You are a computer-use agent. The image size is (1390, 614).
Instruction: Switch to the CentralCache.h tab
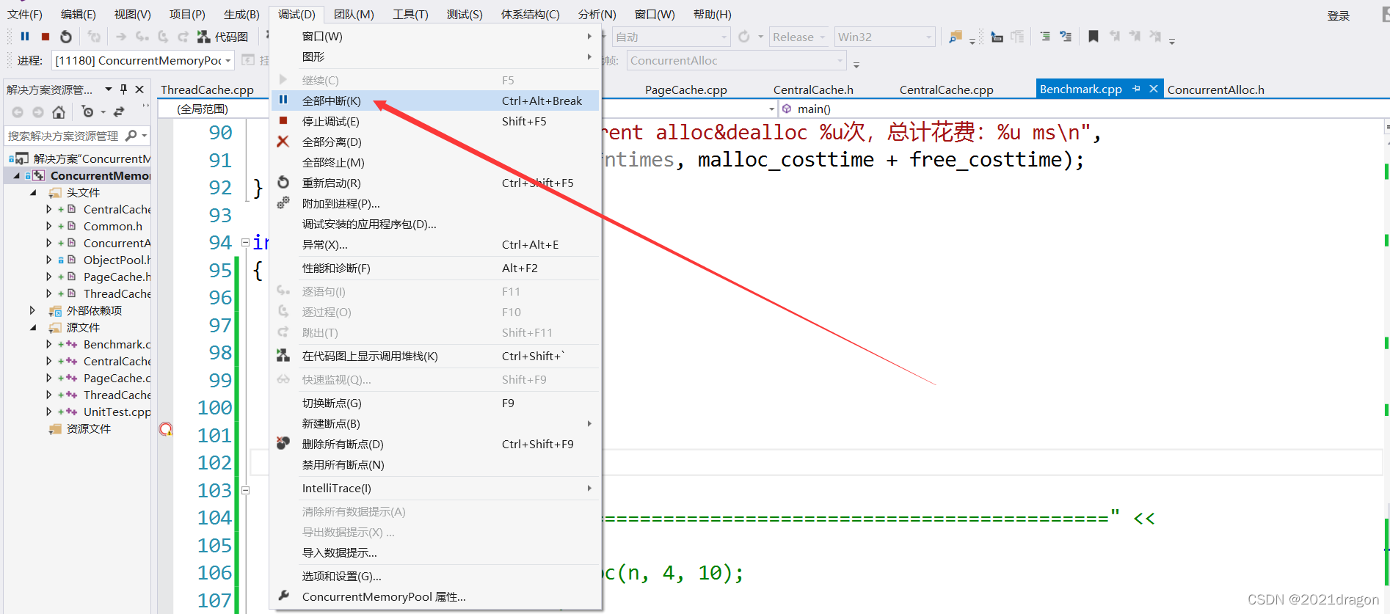(x=813, y=89)
